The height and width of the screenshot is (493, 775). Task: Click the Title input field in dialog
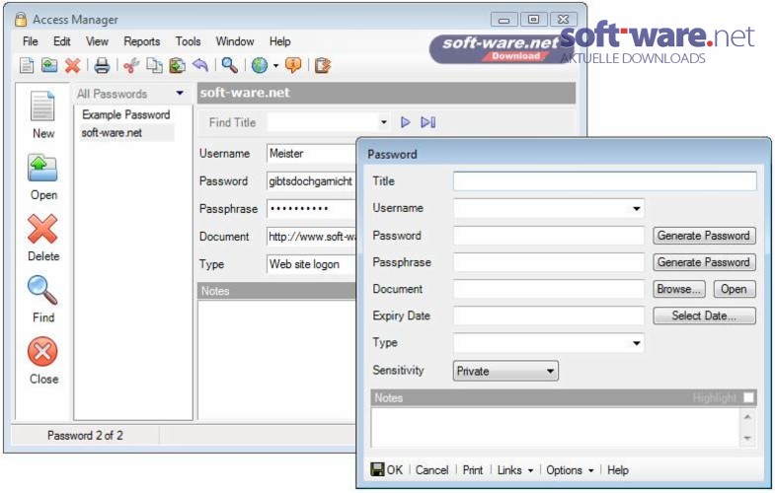tap(604, 181)
